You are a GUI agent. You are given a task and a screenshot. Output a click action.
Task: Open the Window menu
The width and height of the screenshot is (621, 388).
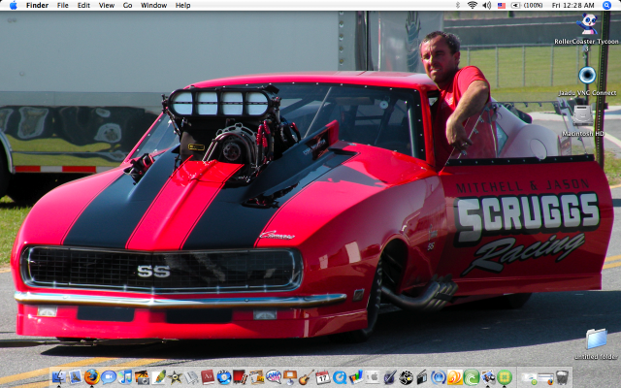tap(153, 5)
